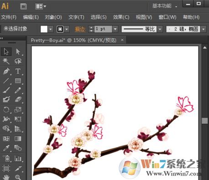The height and width of the screenshot is (180, 209).
Task: Close the Pretty-Boy.ai document tab
Action: click(x=122, y=40)
